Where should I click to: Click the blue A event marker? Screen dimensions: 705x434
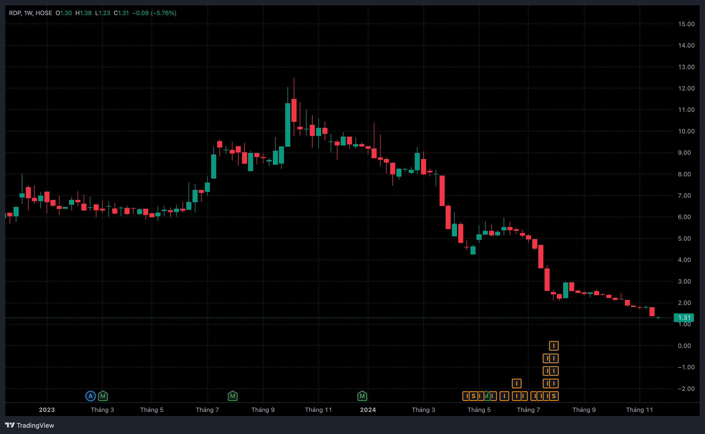(90, 396)
